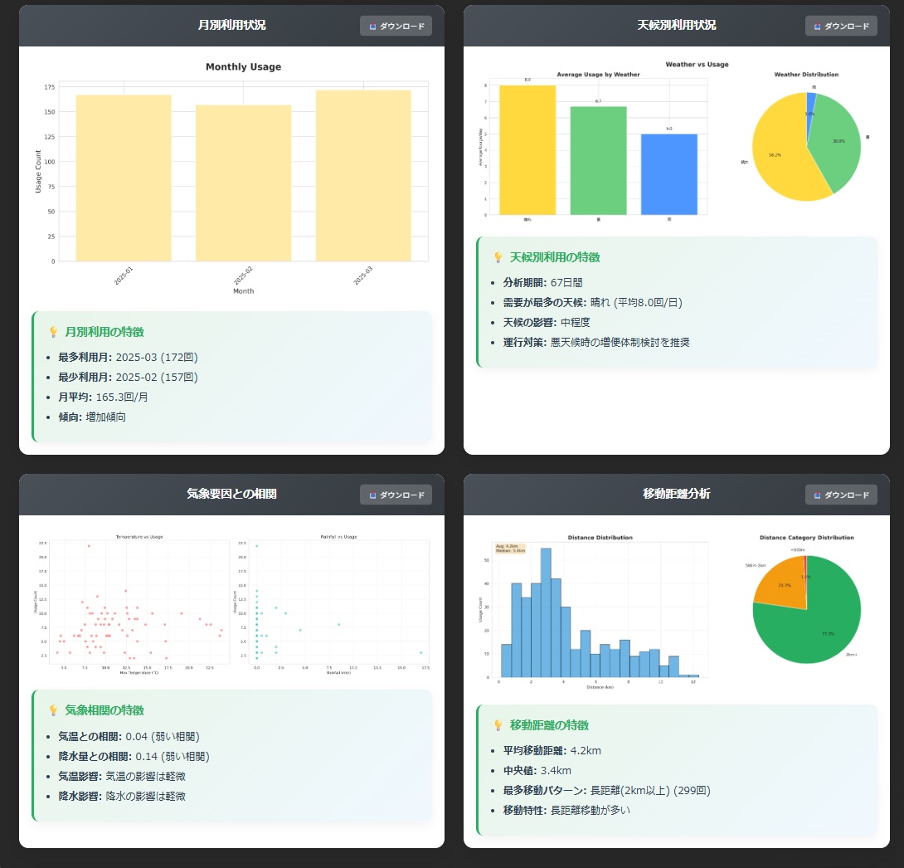
Task: Click the lightbulb icon beside 気象相関の特徴
Action: 53,710
